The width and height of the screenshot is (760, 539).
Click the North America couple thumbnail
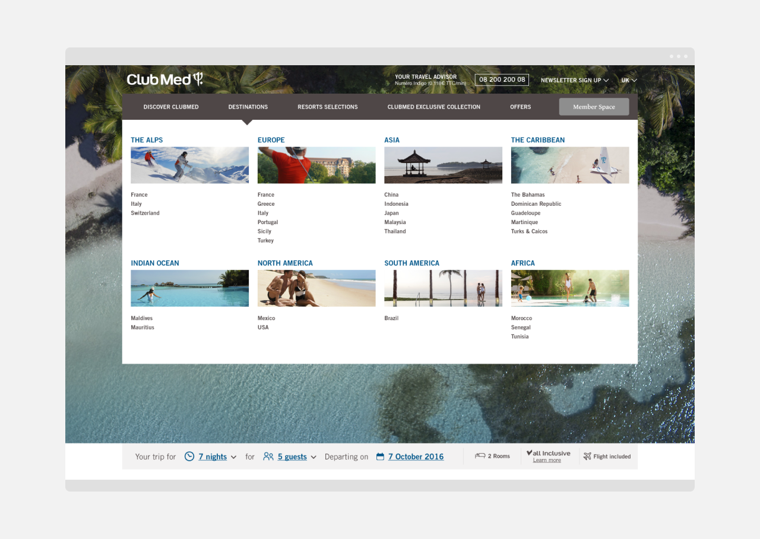pos(316,288)
